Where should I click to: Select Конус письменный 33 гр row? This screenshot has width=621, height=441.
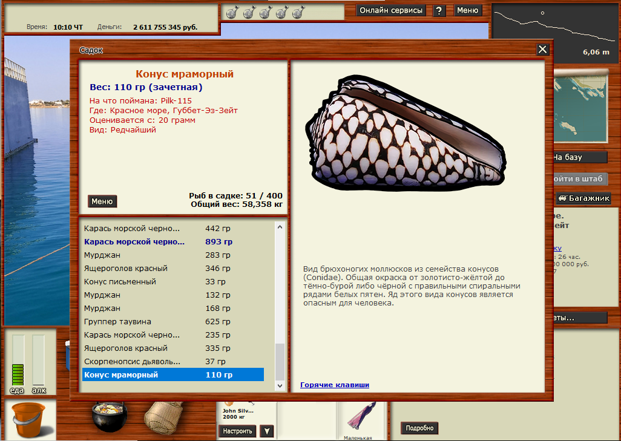(x=173, y=282)
